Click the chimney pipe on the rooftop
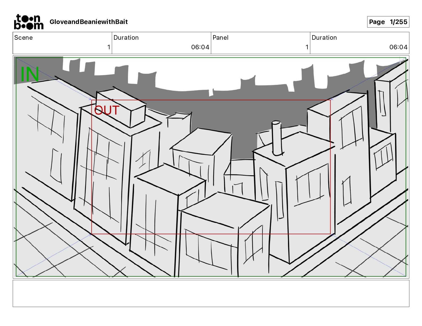This screenshot has height=326, width=422. tap(277, 138)
